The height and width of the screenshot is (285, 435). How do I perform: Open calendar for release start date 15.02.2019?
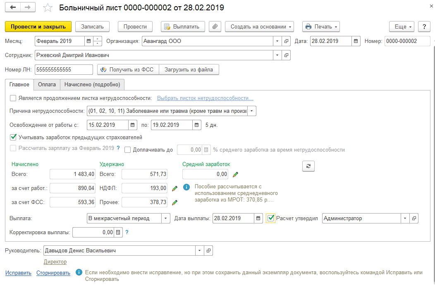[133, 125]
